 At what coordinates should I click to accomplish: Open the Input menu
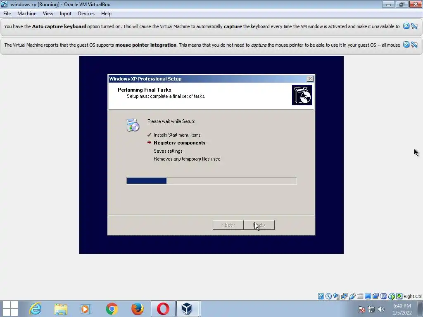(x=66, y=14)
